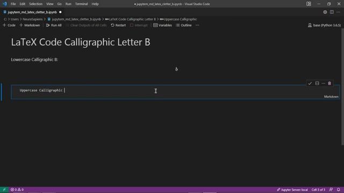The width and height of the screenshot is (344, 193).
Task: Click the Lowercase Calligraphic B: text
Action: pos(34,60)
